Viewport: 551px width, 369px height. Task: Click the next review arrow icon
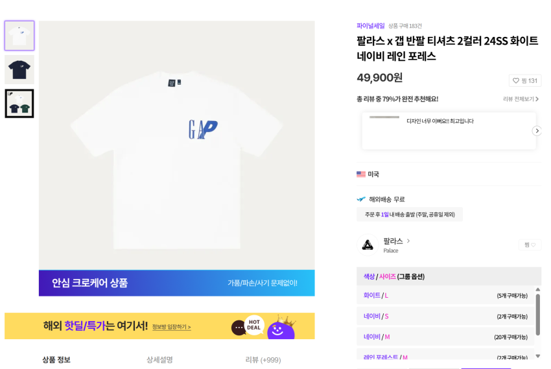point(537,131)
